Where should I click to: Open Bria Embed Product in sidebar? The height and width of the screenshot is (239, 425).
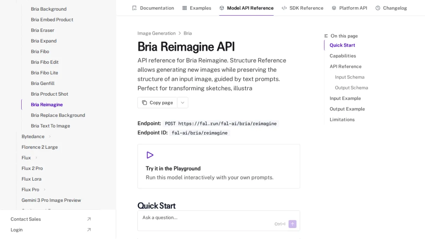52,19
